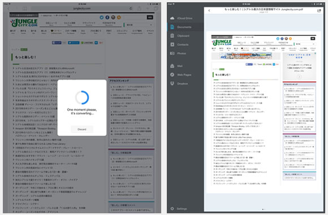Viewport: 328px width, 215px height.
Task: Tap Safari's share icon
Action: 139,8
